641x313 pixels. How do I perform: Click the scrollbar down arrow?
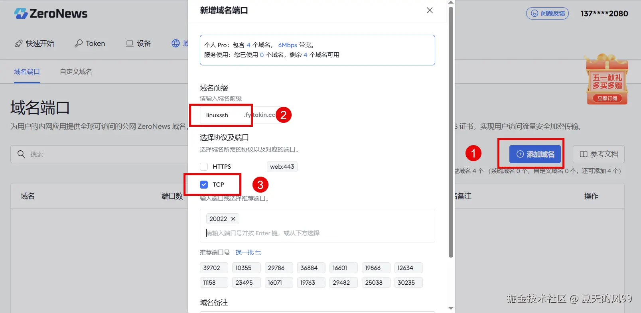[451, 309]
